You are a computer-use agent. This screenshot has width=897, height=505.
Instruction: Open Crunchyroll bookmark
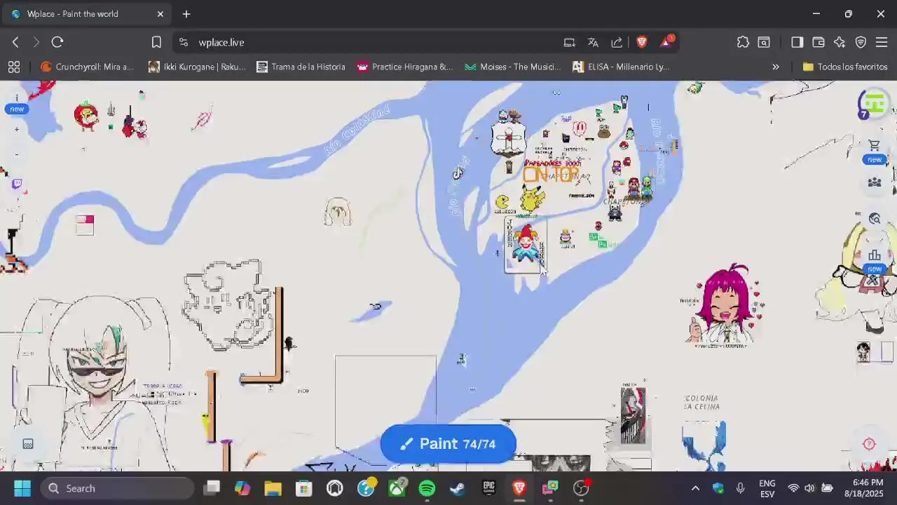(x=87, y=67)
